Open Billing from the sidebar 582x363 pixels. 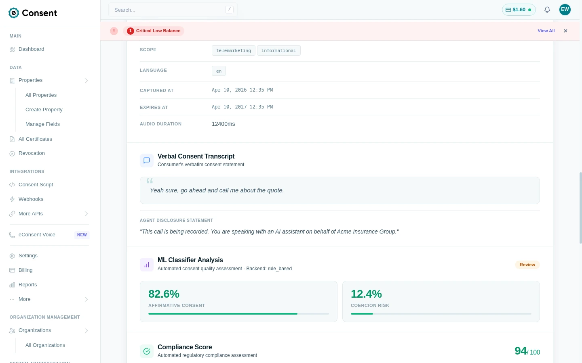tap(25, 270)
